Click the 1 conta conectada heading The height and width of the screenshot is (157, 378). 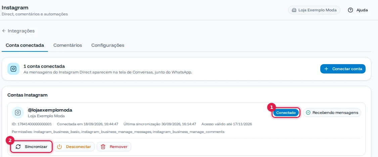click(44, 66)
